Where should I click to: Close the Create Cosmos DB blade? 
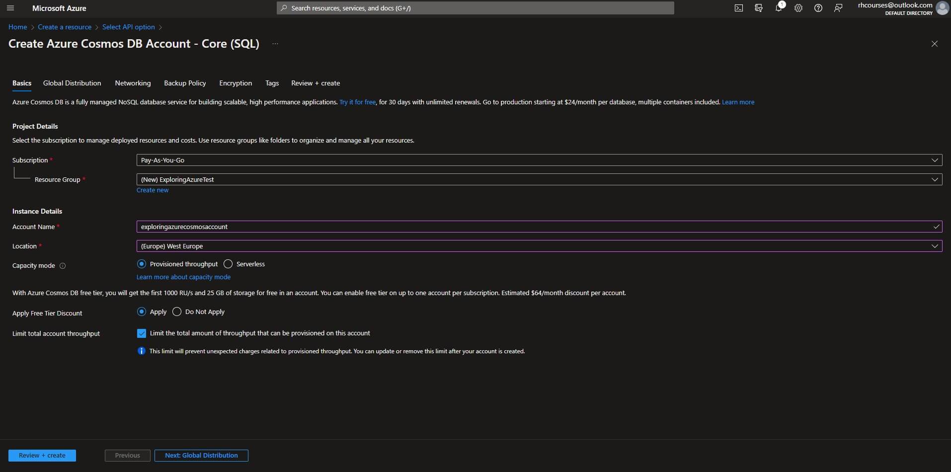(935, 44)
